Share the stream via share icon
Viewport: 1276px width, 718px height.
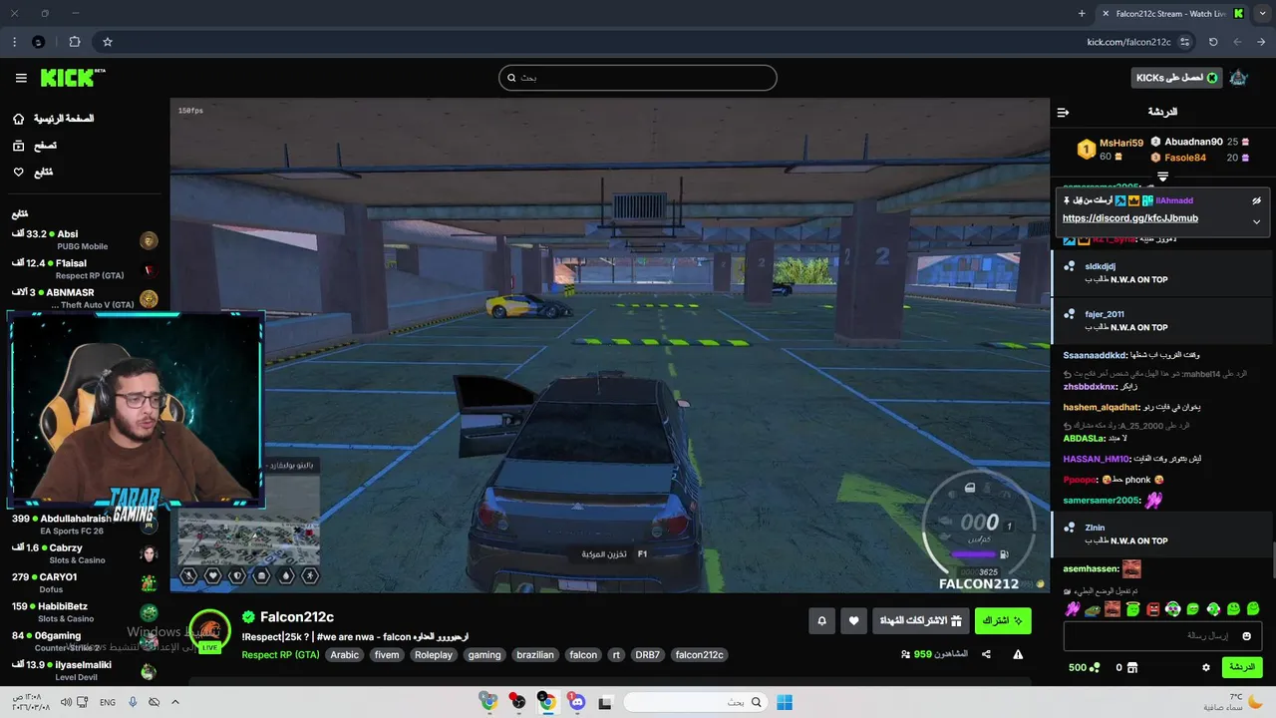point(986,654)
